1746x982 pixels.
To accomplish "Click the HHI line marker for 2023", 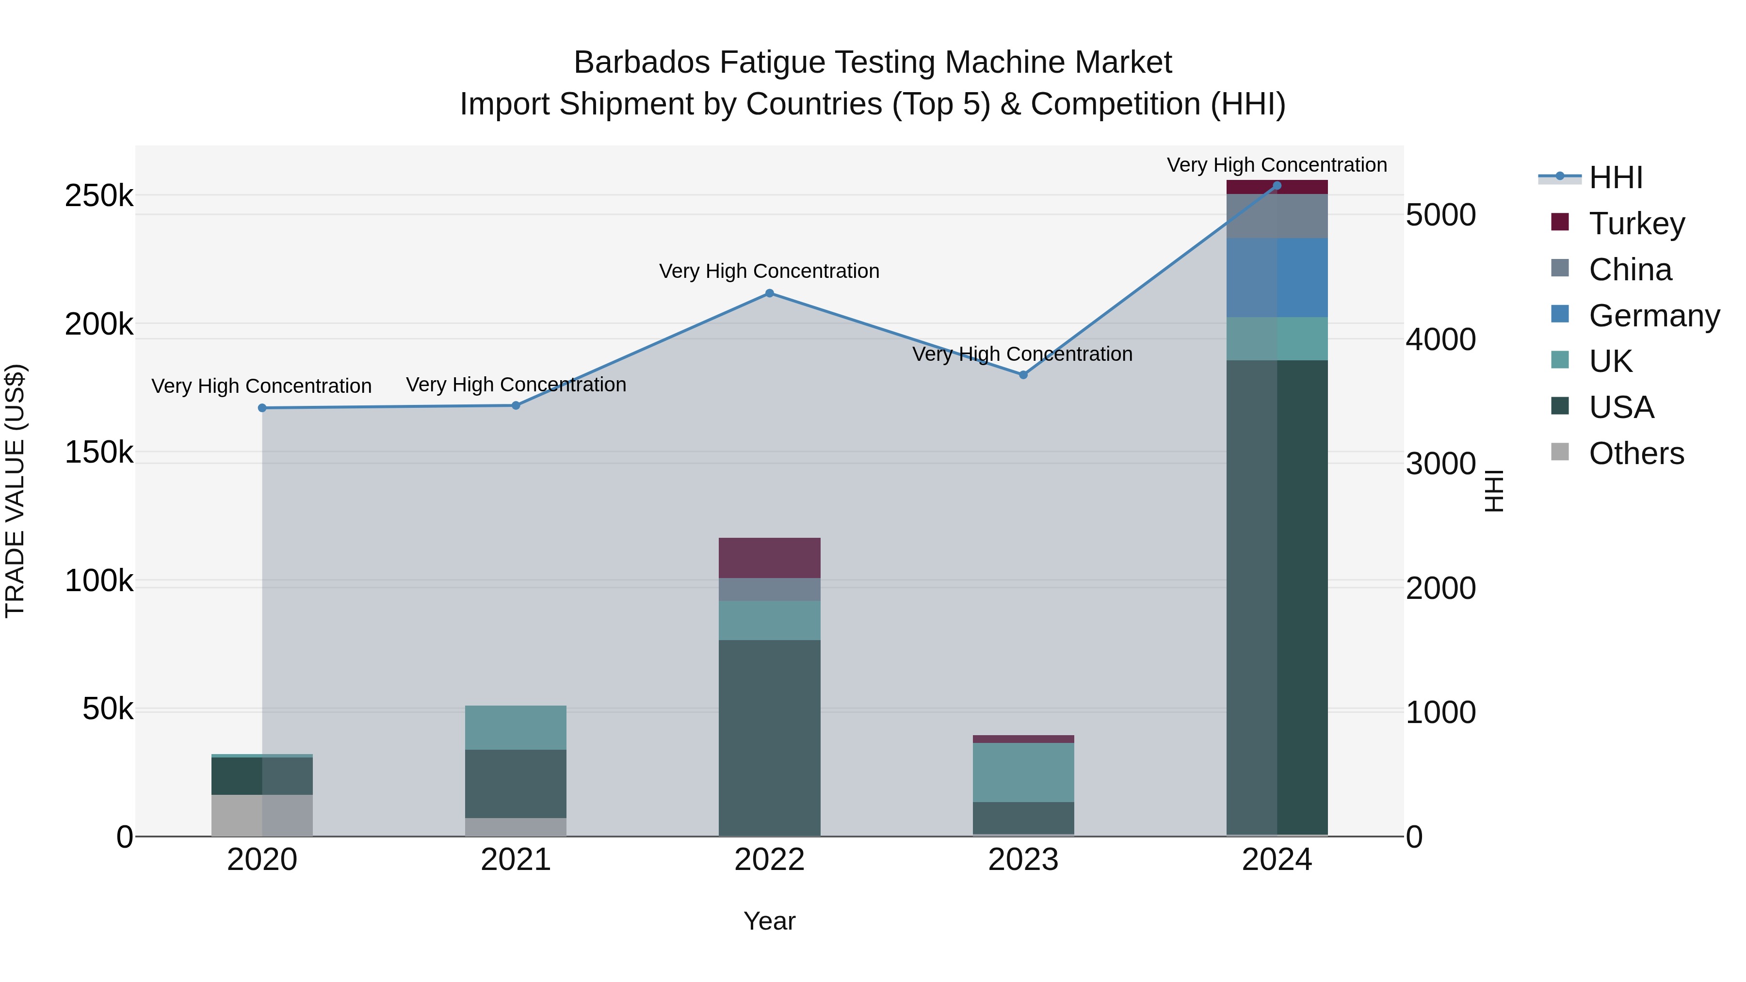I will tap(1023, 375).
